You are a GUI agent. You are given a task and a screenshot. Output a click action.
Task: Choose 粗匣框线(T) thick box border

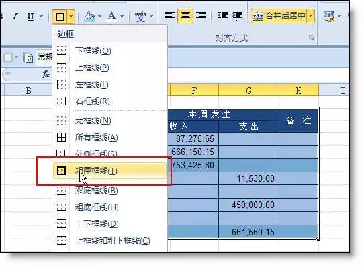(x=109, y=171)
